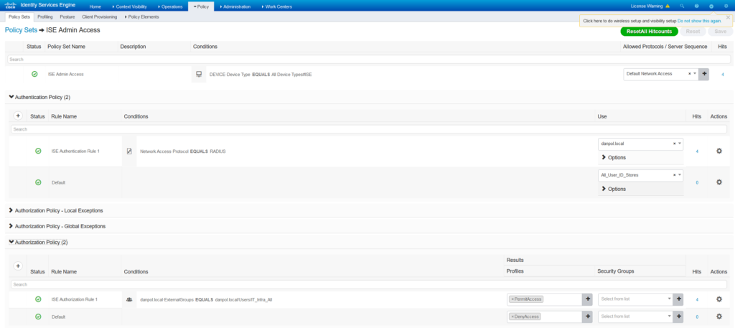Open actions gear for Default authentication rule

click(x=719, y=182)
